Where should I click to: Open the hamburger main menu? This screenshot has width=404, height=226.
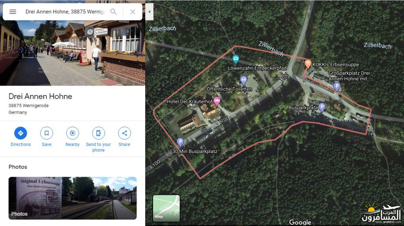13,11
